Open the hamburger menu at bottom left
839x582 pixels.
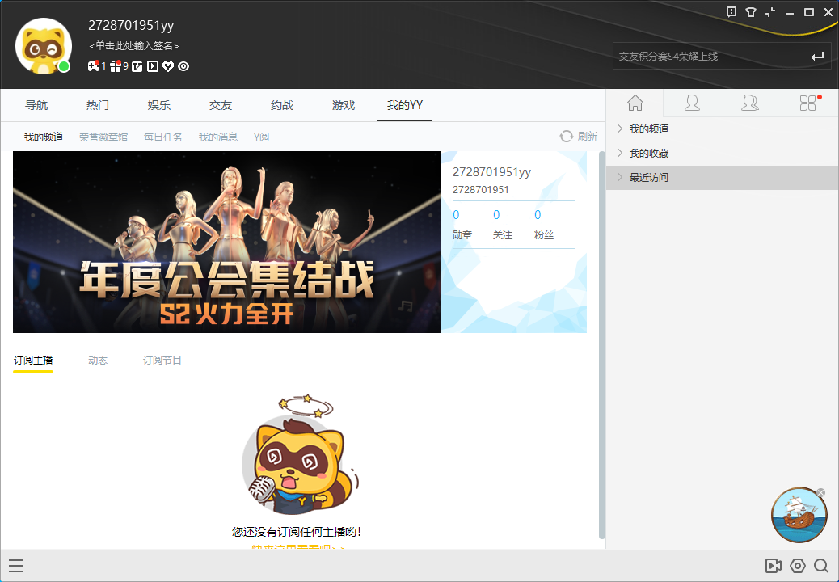pyautogui.click(x=16, y=565)
